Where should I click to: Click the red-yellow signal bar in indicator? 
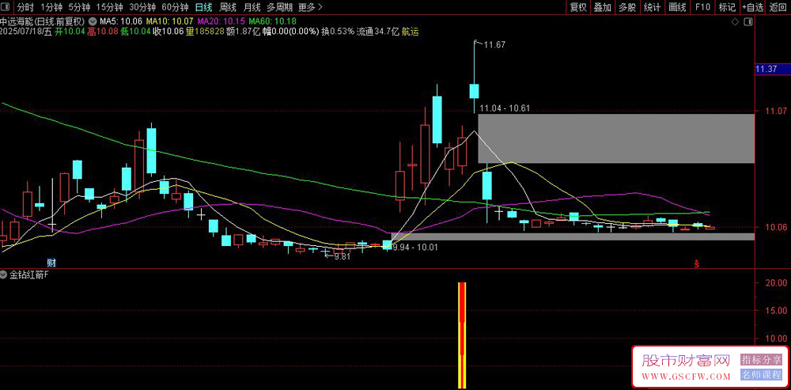pyautogui.click(x=462, y=335)
